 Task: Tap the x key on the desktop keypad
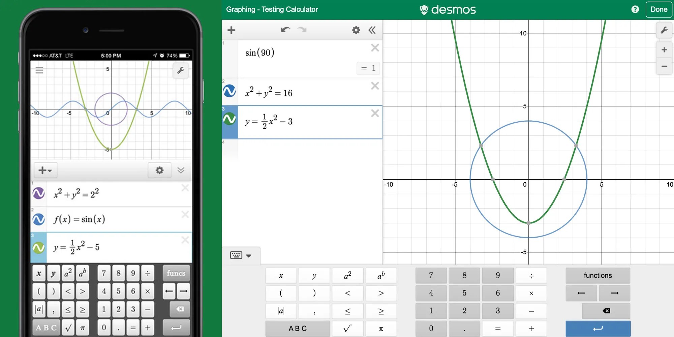281,276
